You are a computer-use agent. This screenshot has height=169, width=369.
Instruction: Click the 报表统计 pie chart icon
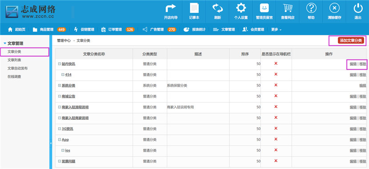[x=187, y=29]
